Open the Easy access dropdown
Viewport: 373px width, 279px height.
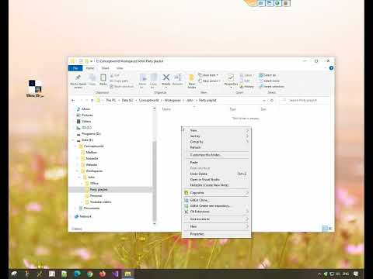point(209,81)
